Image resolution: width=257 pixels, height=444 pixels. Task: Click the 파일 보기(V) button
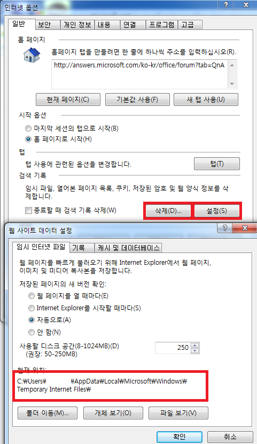click(178, 413)
